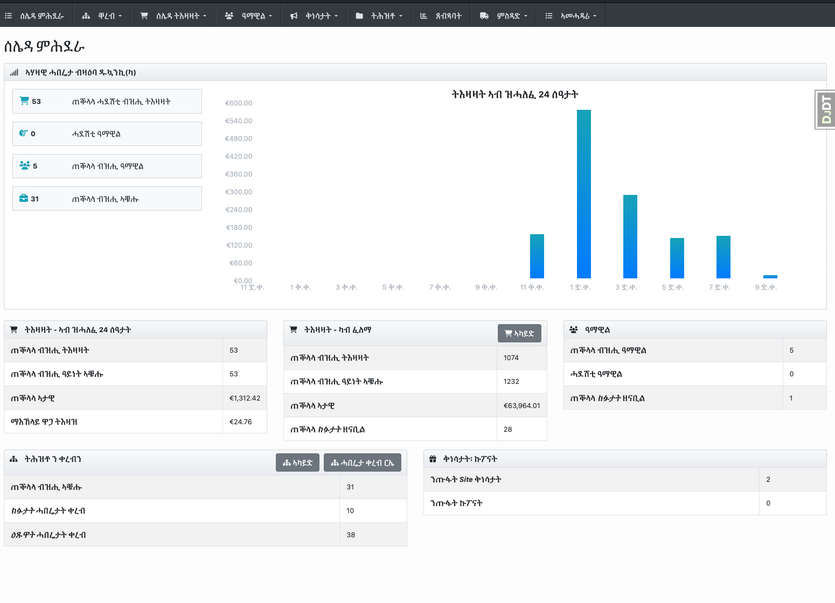Toggle the DjDT debug panel handle

point(825,109)
